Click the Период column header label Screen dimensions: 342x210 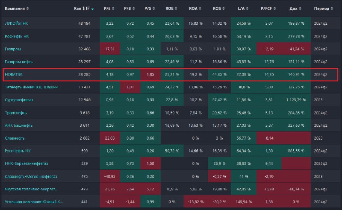321,9
